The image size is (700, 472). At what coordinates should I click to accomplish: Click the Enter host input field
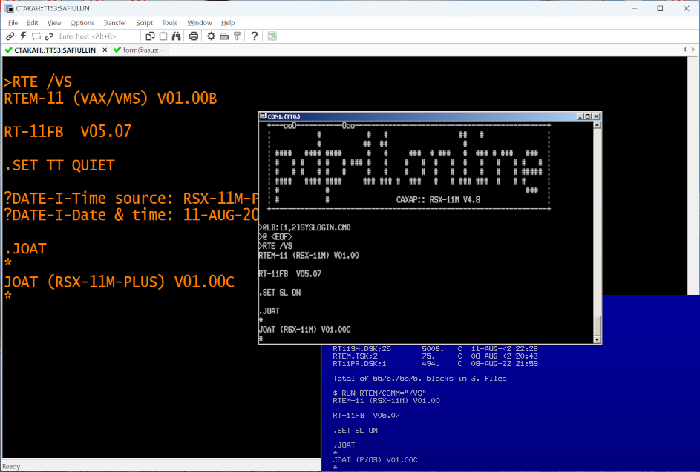pyautogui.click(x=97, y=36)
